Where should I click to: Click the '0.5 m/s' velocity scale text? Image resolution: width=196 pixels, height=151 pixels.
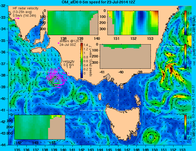tap(69, 65)
